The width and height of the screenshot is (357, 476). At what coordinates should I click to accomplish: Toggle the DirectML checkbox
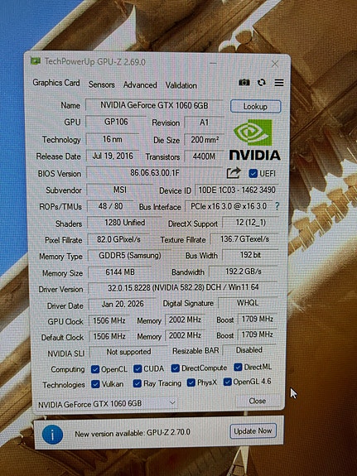tap(238, 367)
